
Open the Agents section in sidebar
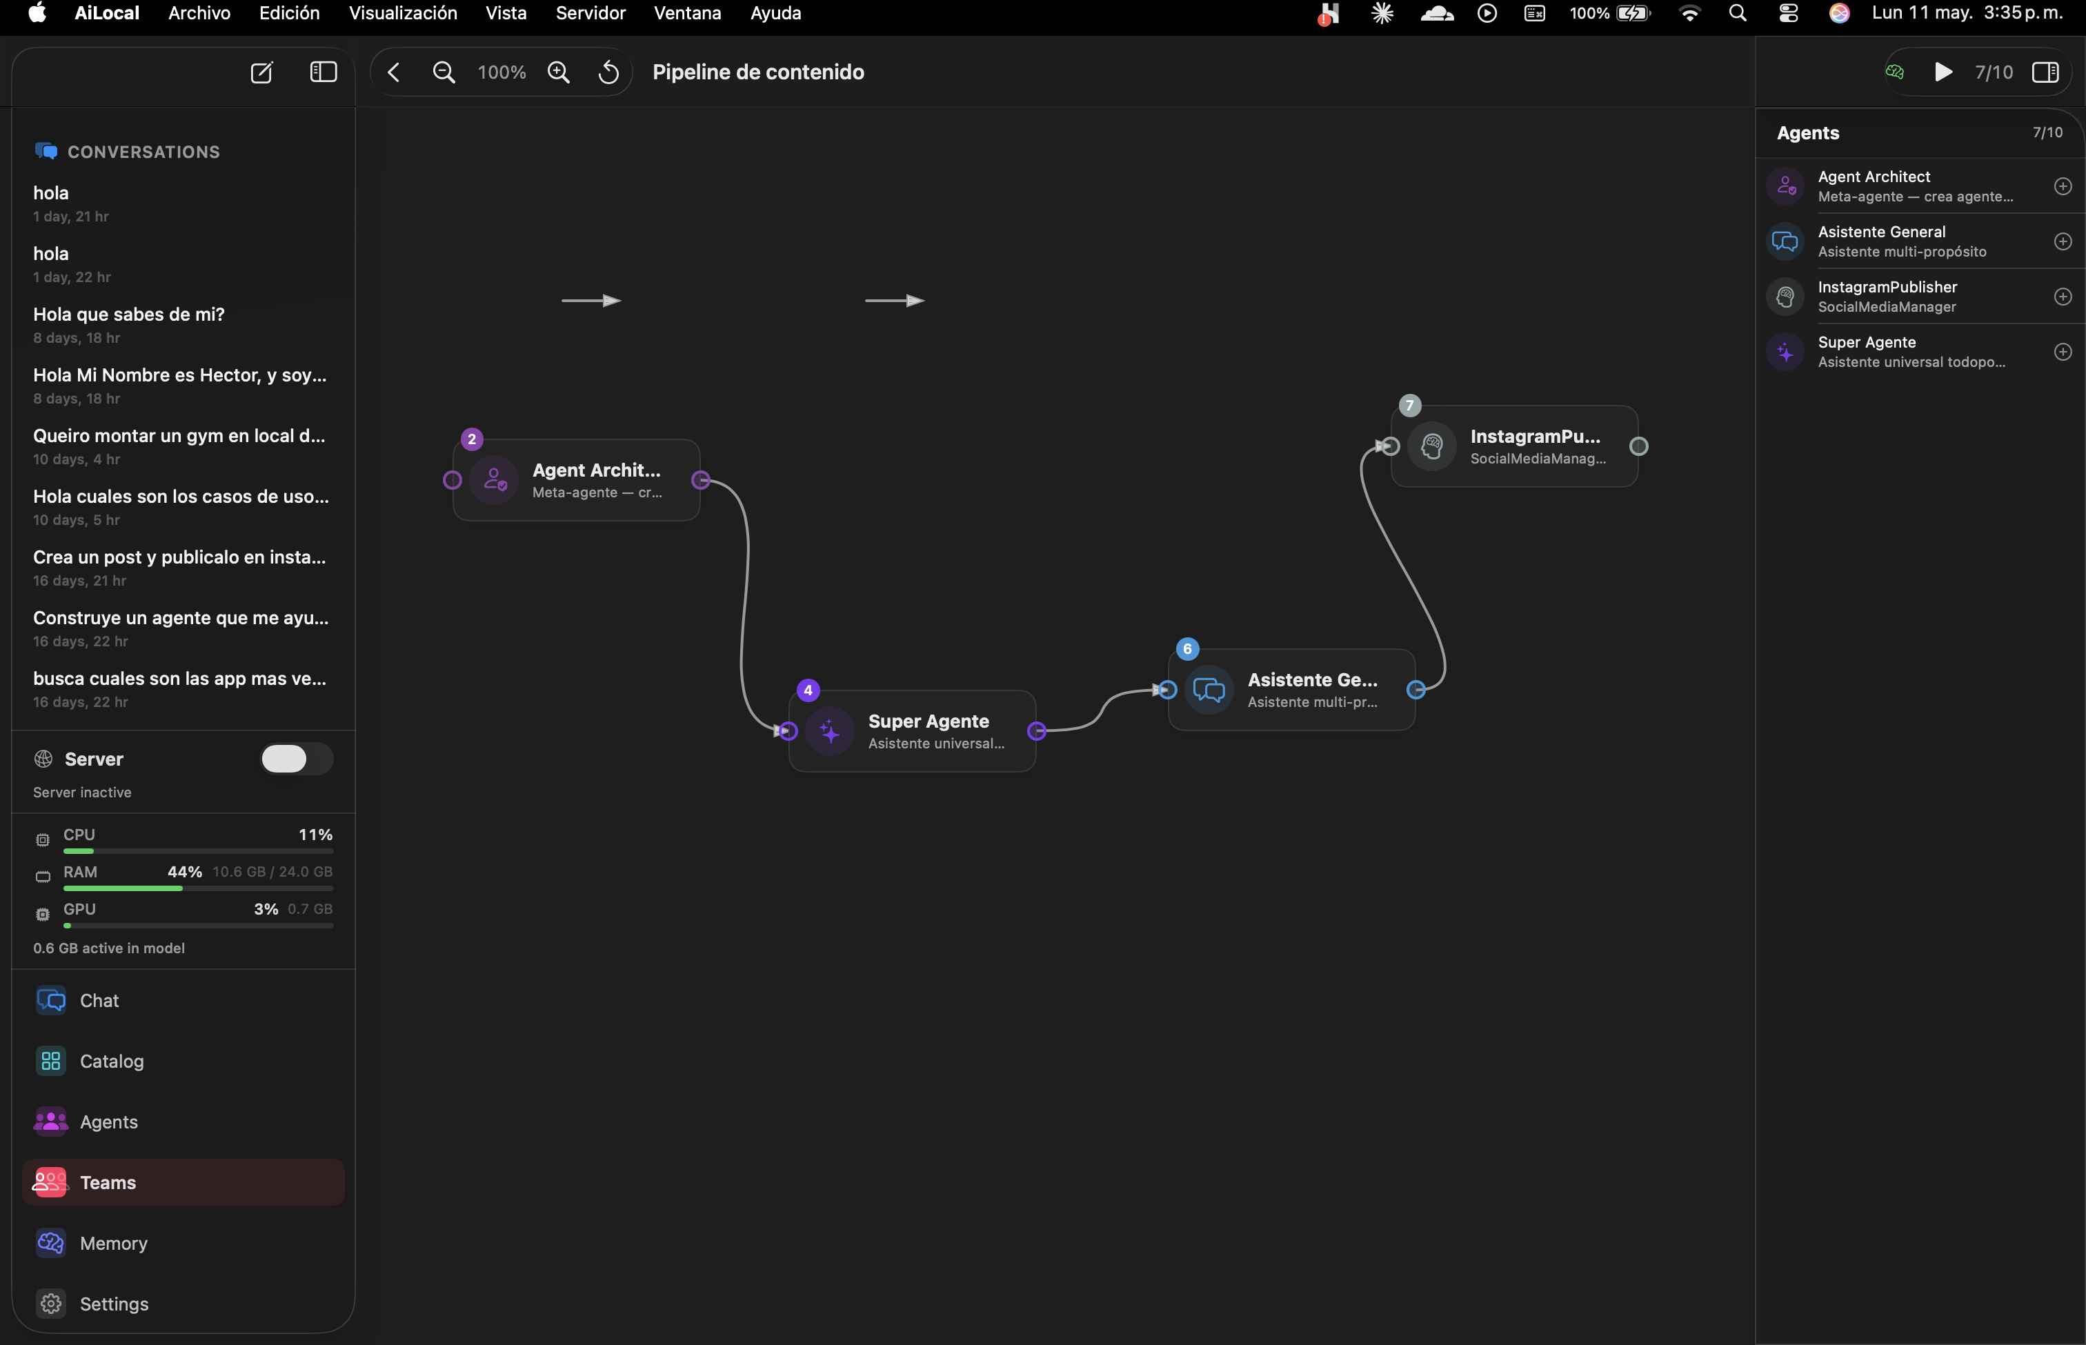[x=183, y=1122]
